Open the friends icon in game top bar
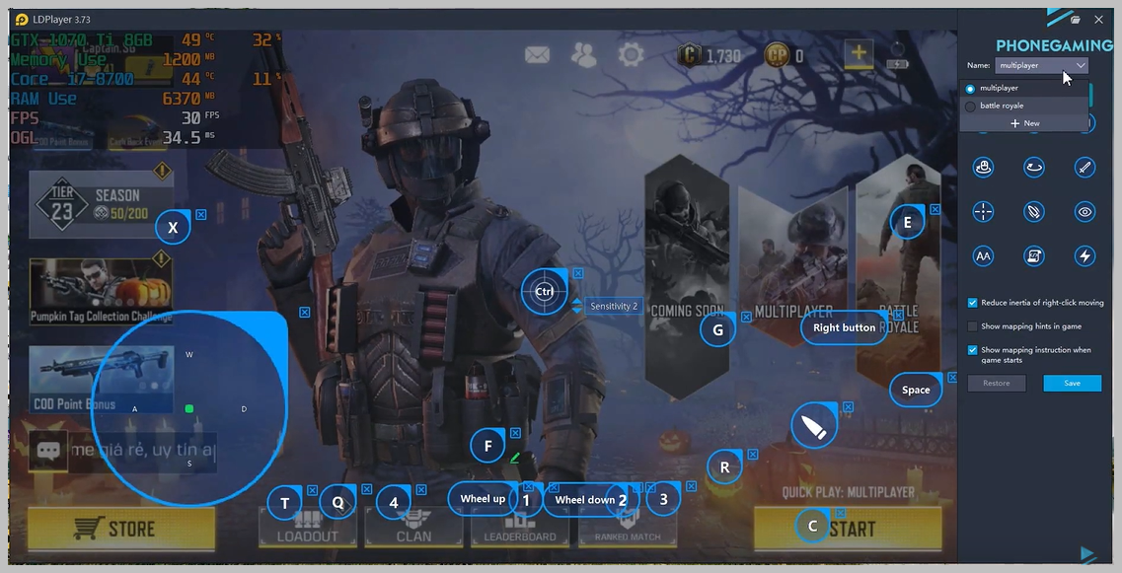The height and width of the screenshot is (573, 1122). click(x=584, y=54)
